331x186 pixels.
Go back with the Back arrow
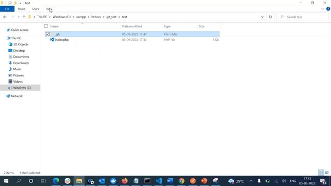point(5,17)
